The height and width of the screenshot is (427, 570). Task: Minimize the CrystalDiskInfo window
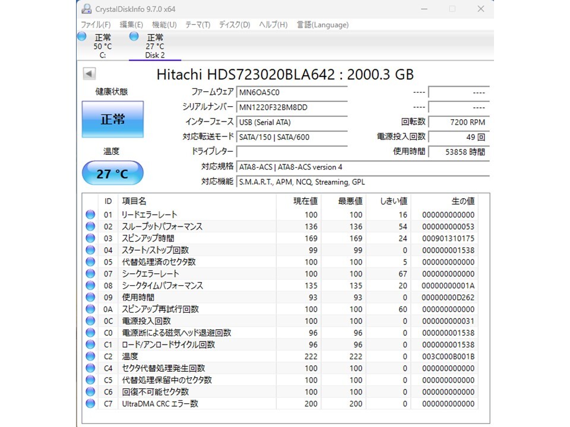click(424, 9)
